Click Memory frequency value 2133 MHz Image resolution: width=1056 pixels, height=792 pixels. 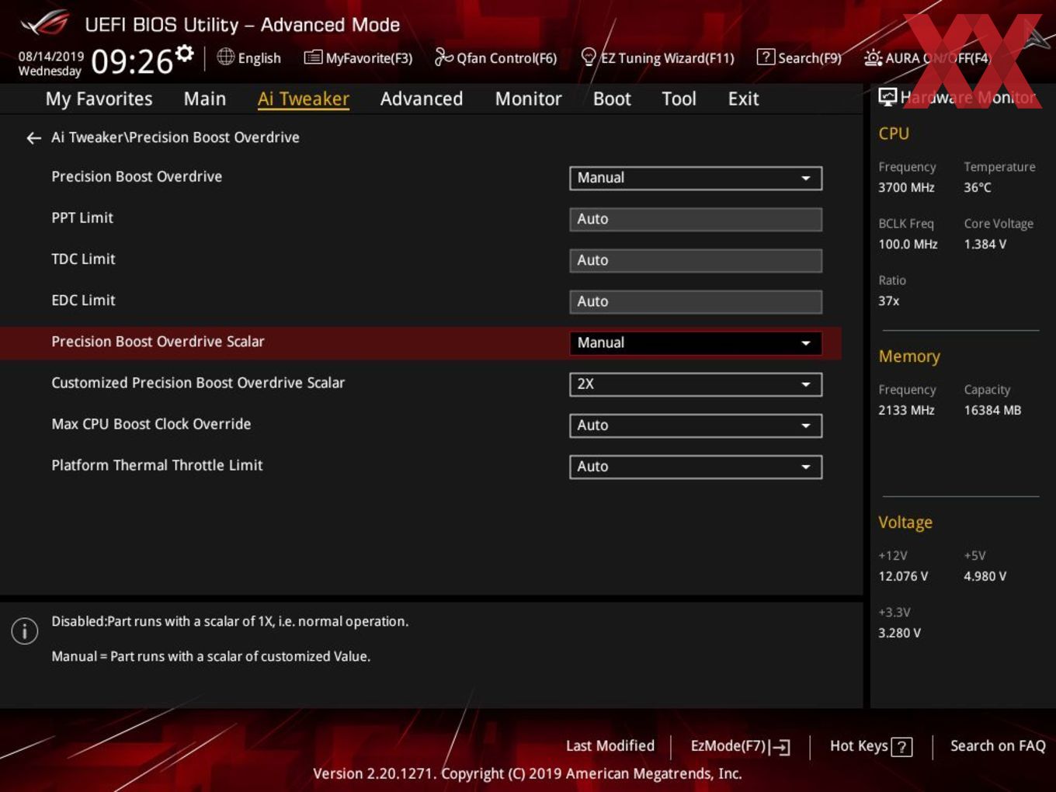click(x=906, y=410)
